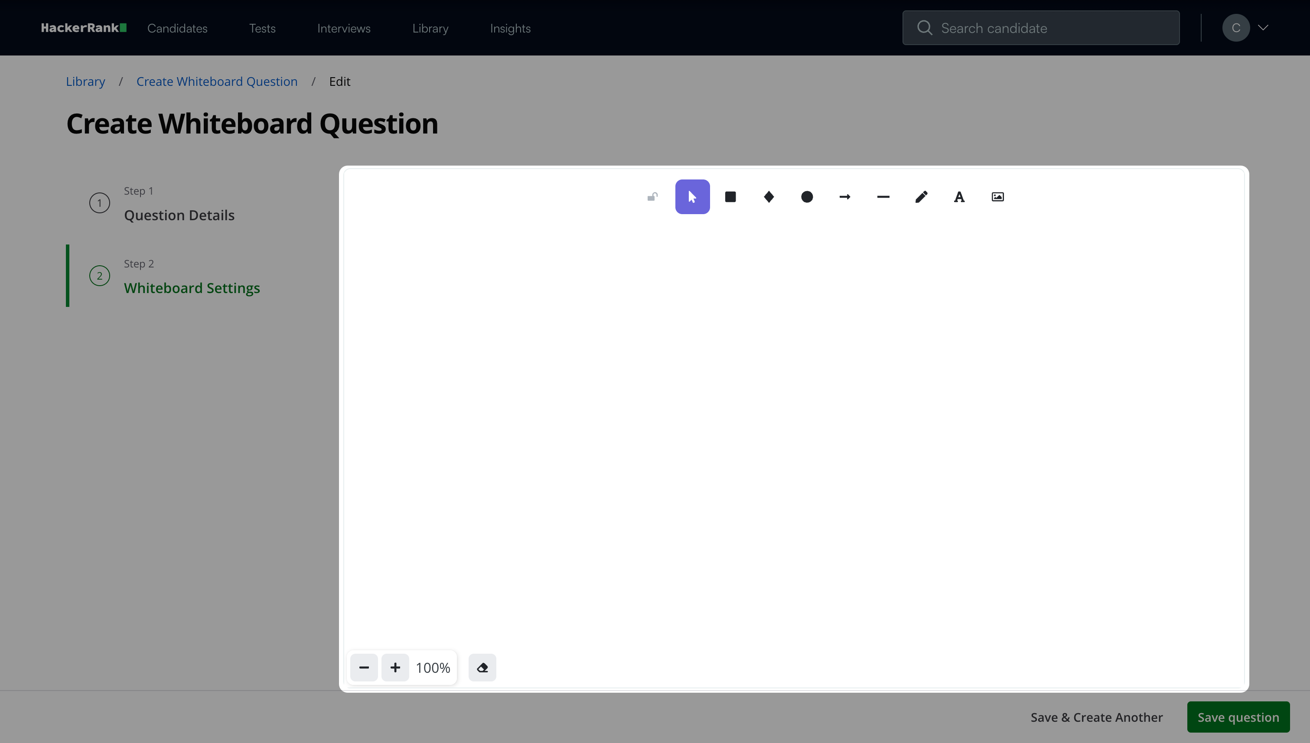1310x743 pixels.
Task: Focus the Search candidate field
Action: click(x=1041, y=28)
